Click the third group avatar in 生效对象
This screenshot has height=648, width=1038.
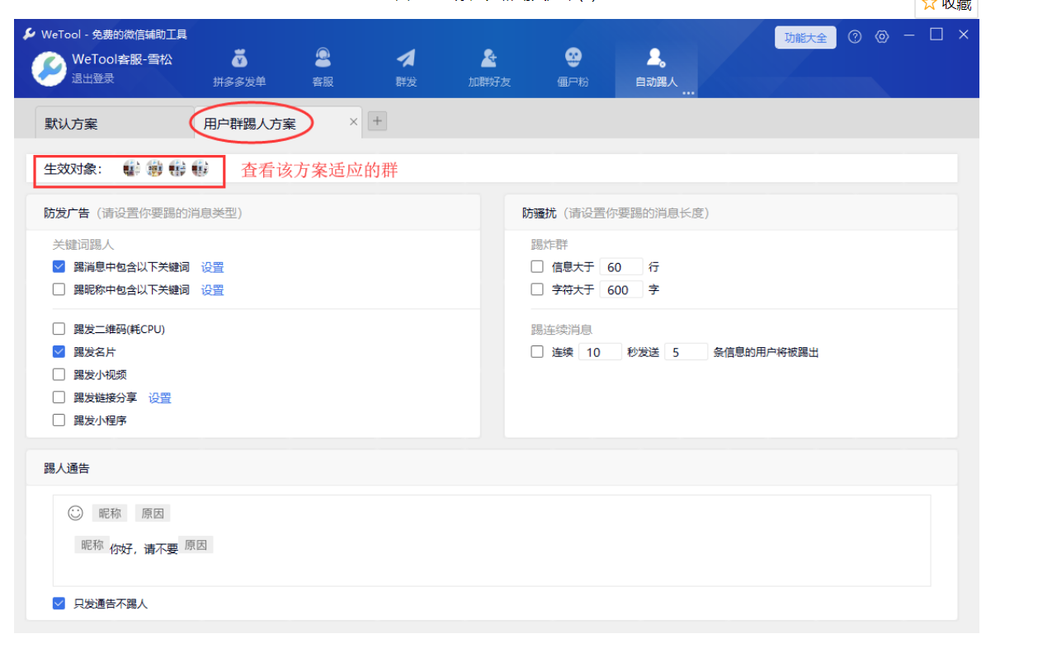tap(177, 168)
